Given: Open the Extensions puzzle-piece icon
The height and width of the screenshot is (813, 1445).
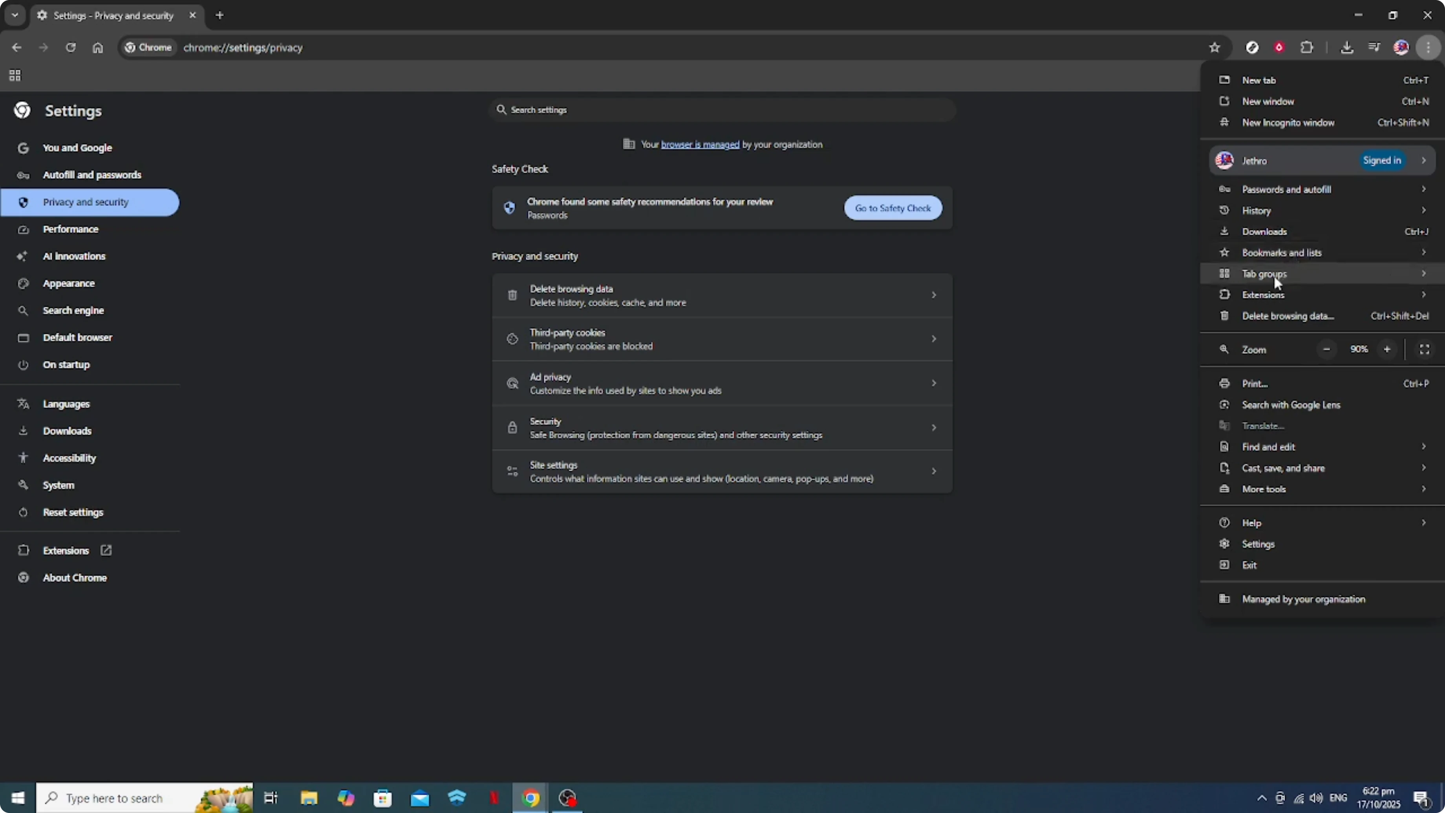Looking at the screenshot, I should [1307, 47].
